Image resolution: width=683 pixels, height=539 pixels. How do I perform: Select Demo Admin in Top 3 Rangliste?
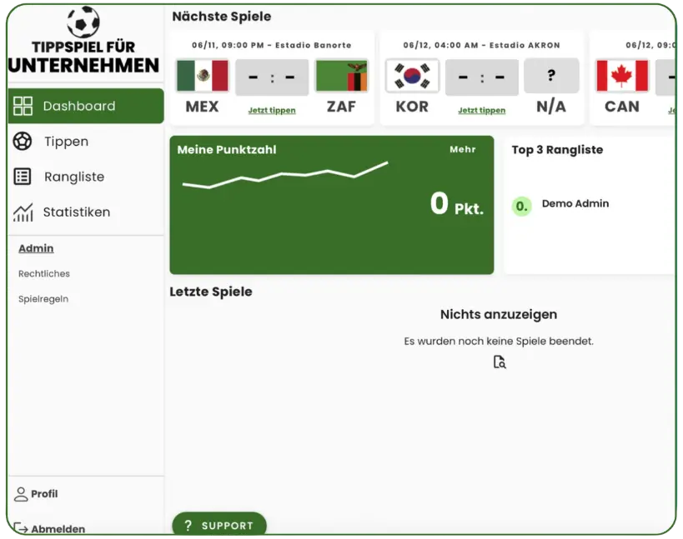click(575, 203)
